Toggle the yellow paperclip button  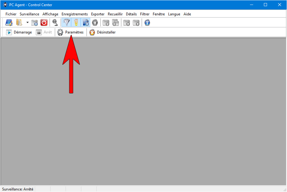pyautogui.click(x=76, y=23)
